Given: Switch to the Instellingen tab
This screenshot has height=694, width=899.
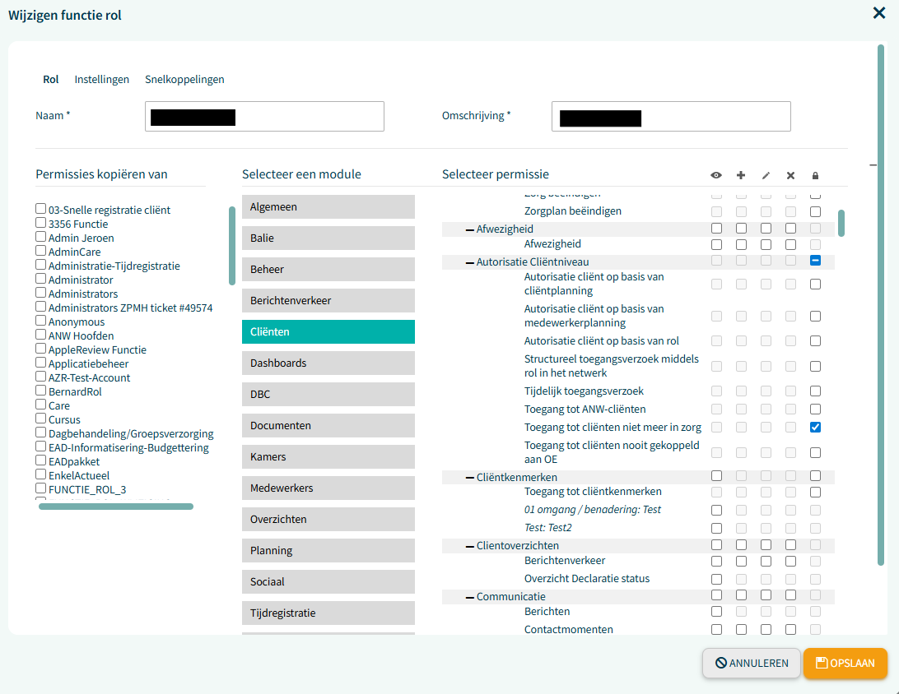Looking at the screenshot, I should [101, 80].
